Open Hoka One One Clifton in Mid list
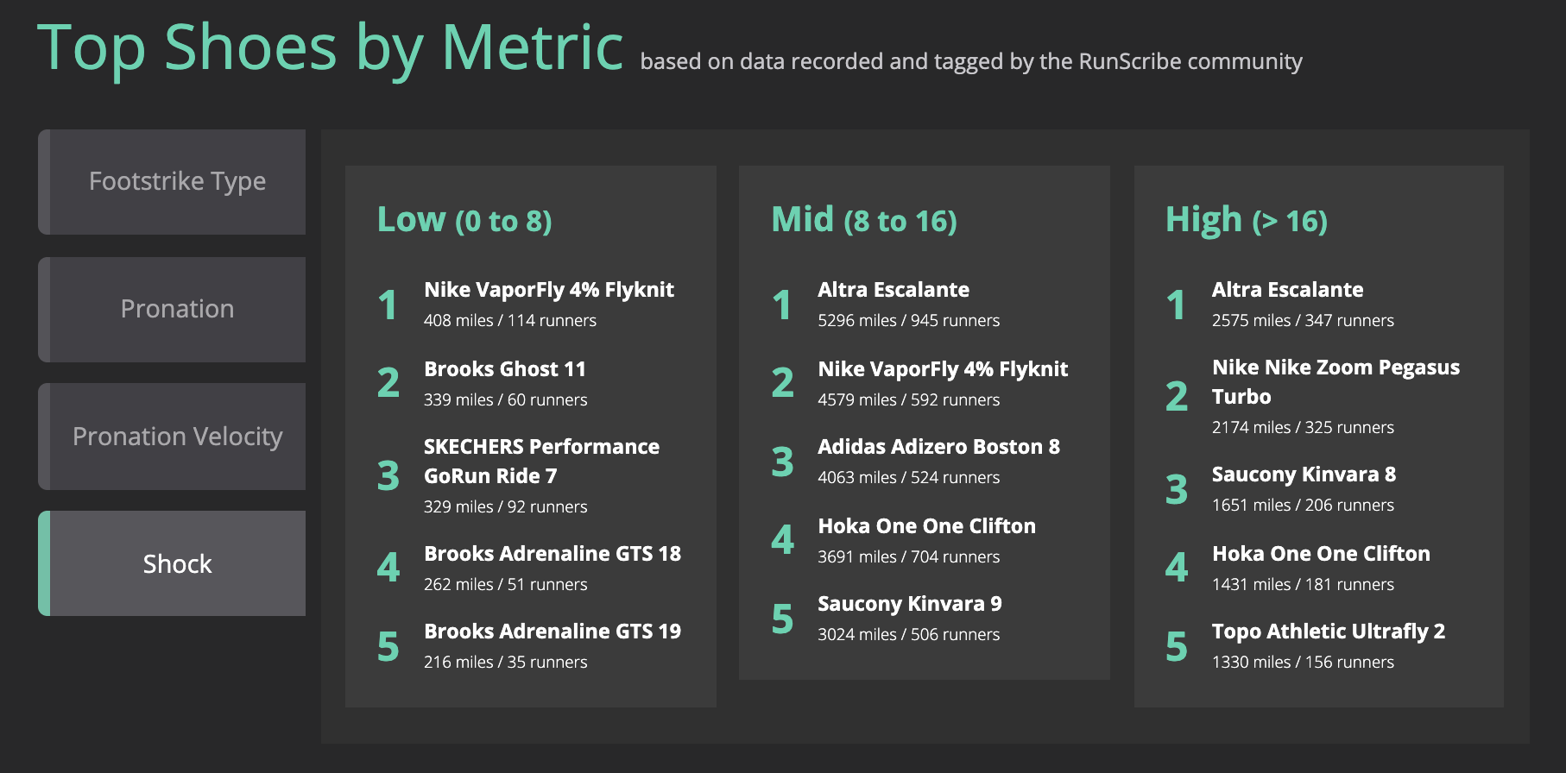 pyautogui.click(x=926, y=526)
